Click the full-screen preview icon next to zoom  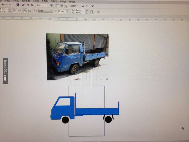click(x=51, y=5)
